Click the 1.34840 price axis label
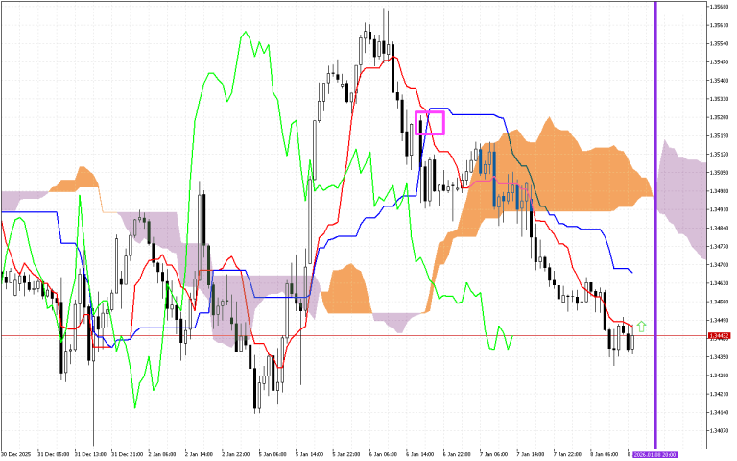737x461 pixels. point(719,228)
